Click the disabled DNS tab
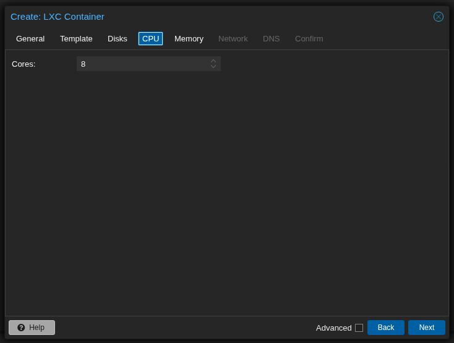454x343 pixels. pyautogui.click(x=271, y=38)
